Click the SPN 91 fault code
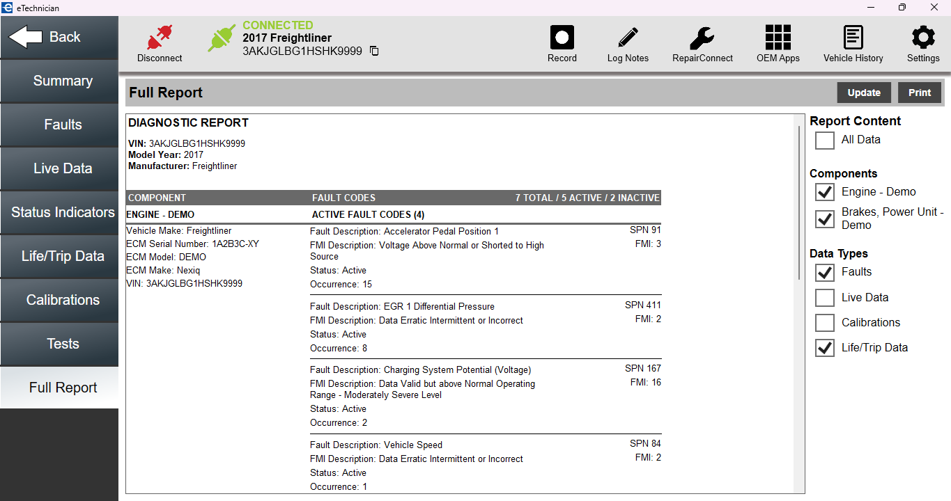951x501 pixels. [x=645, y=230]
